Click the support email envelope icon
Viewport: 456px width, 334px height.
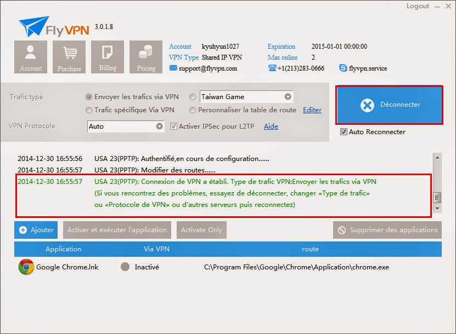173,68
